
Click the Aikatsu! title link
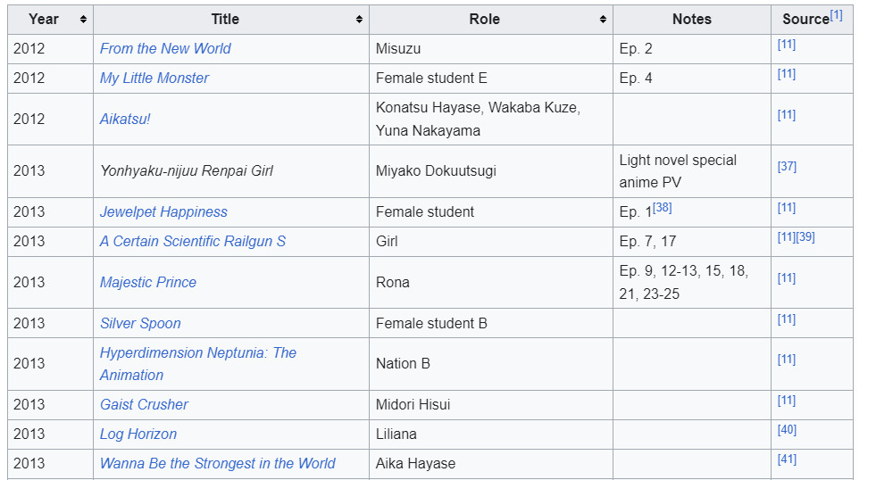(x=125, y=119)
